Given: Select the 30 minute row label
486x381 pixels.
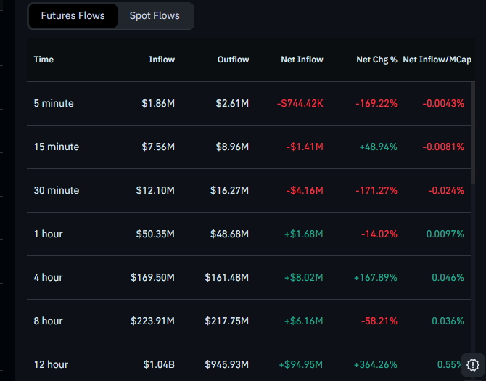Looking at the screenshot, I should pyautogui.click(x=57, y=190).
